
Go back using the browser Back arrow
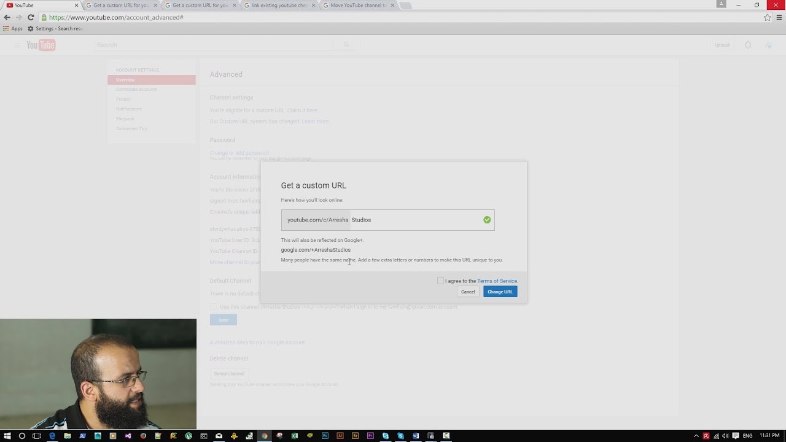click(7, 17)
